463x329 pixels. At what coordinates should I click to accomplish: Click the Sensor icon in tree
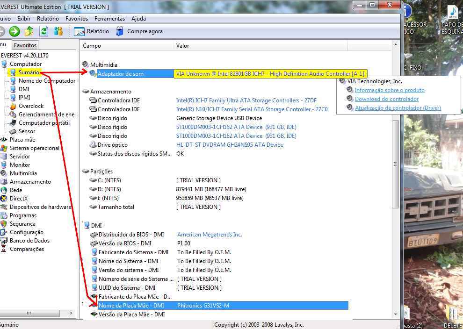pyautogui.click(x=13, y=132)
